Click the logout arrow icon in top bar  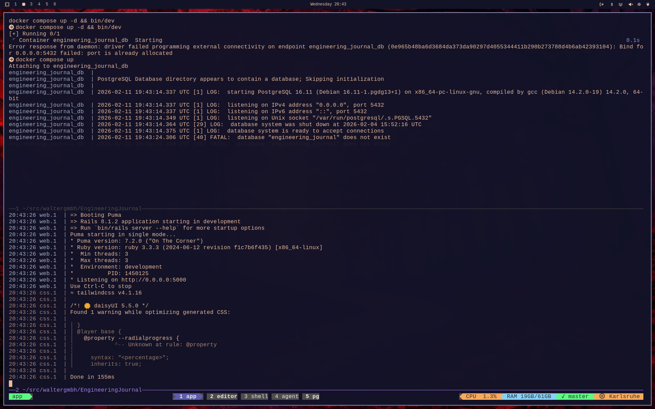601,4
